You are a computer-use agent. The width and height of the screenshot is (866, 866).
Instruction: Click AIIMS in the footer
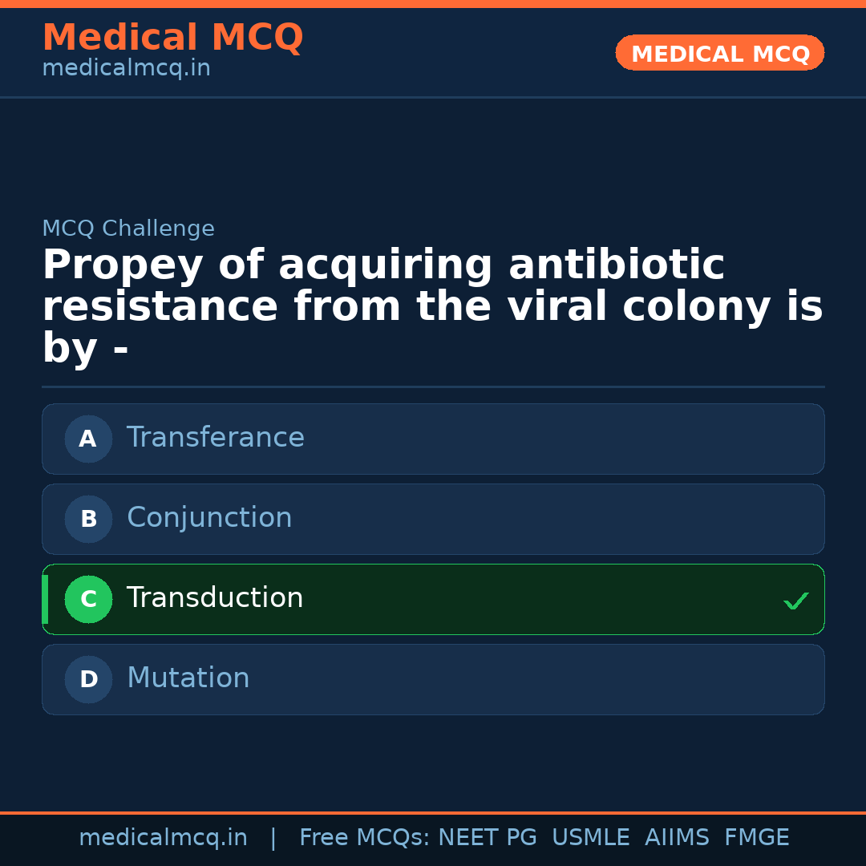click(677, 838)
